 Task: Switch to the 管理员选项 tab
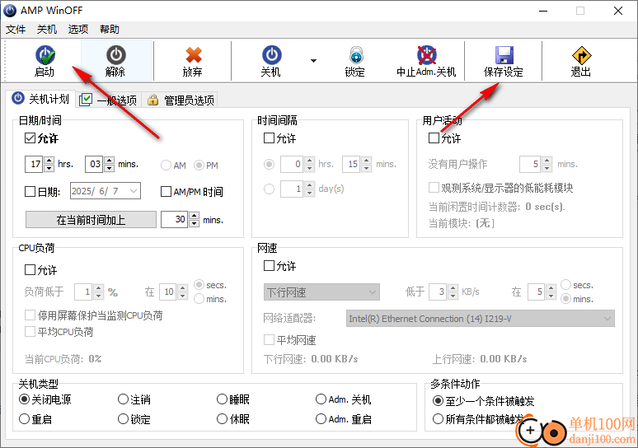(x=181, y=100)
